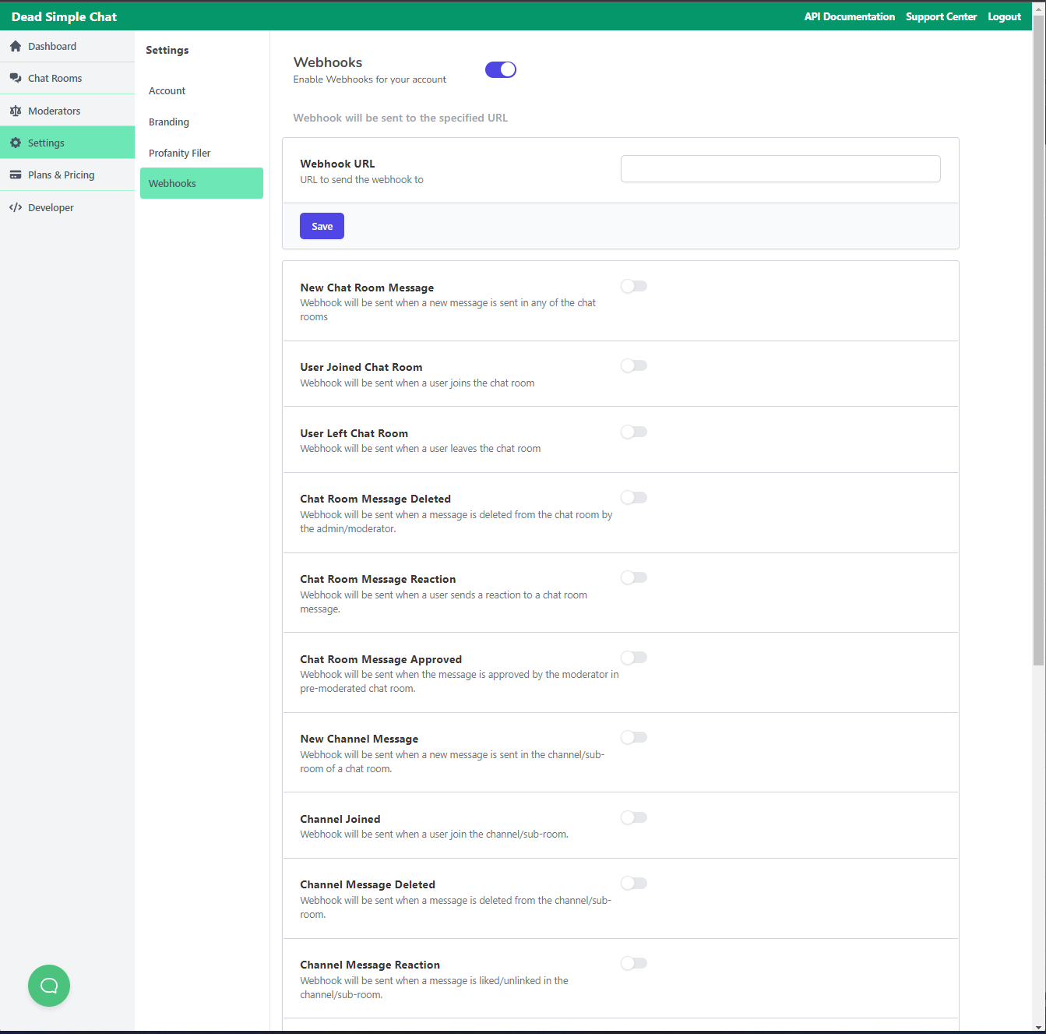The width and height of the screenshot is (1046, 1034).
Task: Turn on Chat Room Message Deleted webhook
Action: 634,497
